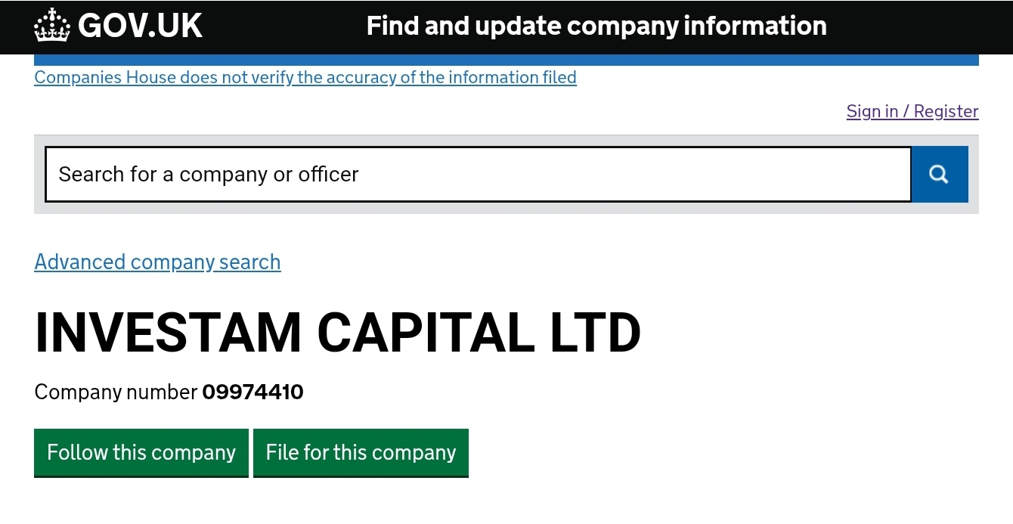This screenshot has width=1013, height=524.
Task: Select File for this company
Action: click(361, 452)
